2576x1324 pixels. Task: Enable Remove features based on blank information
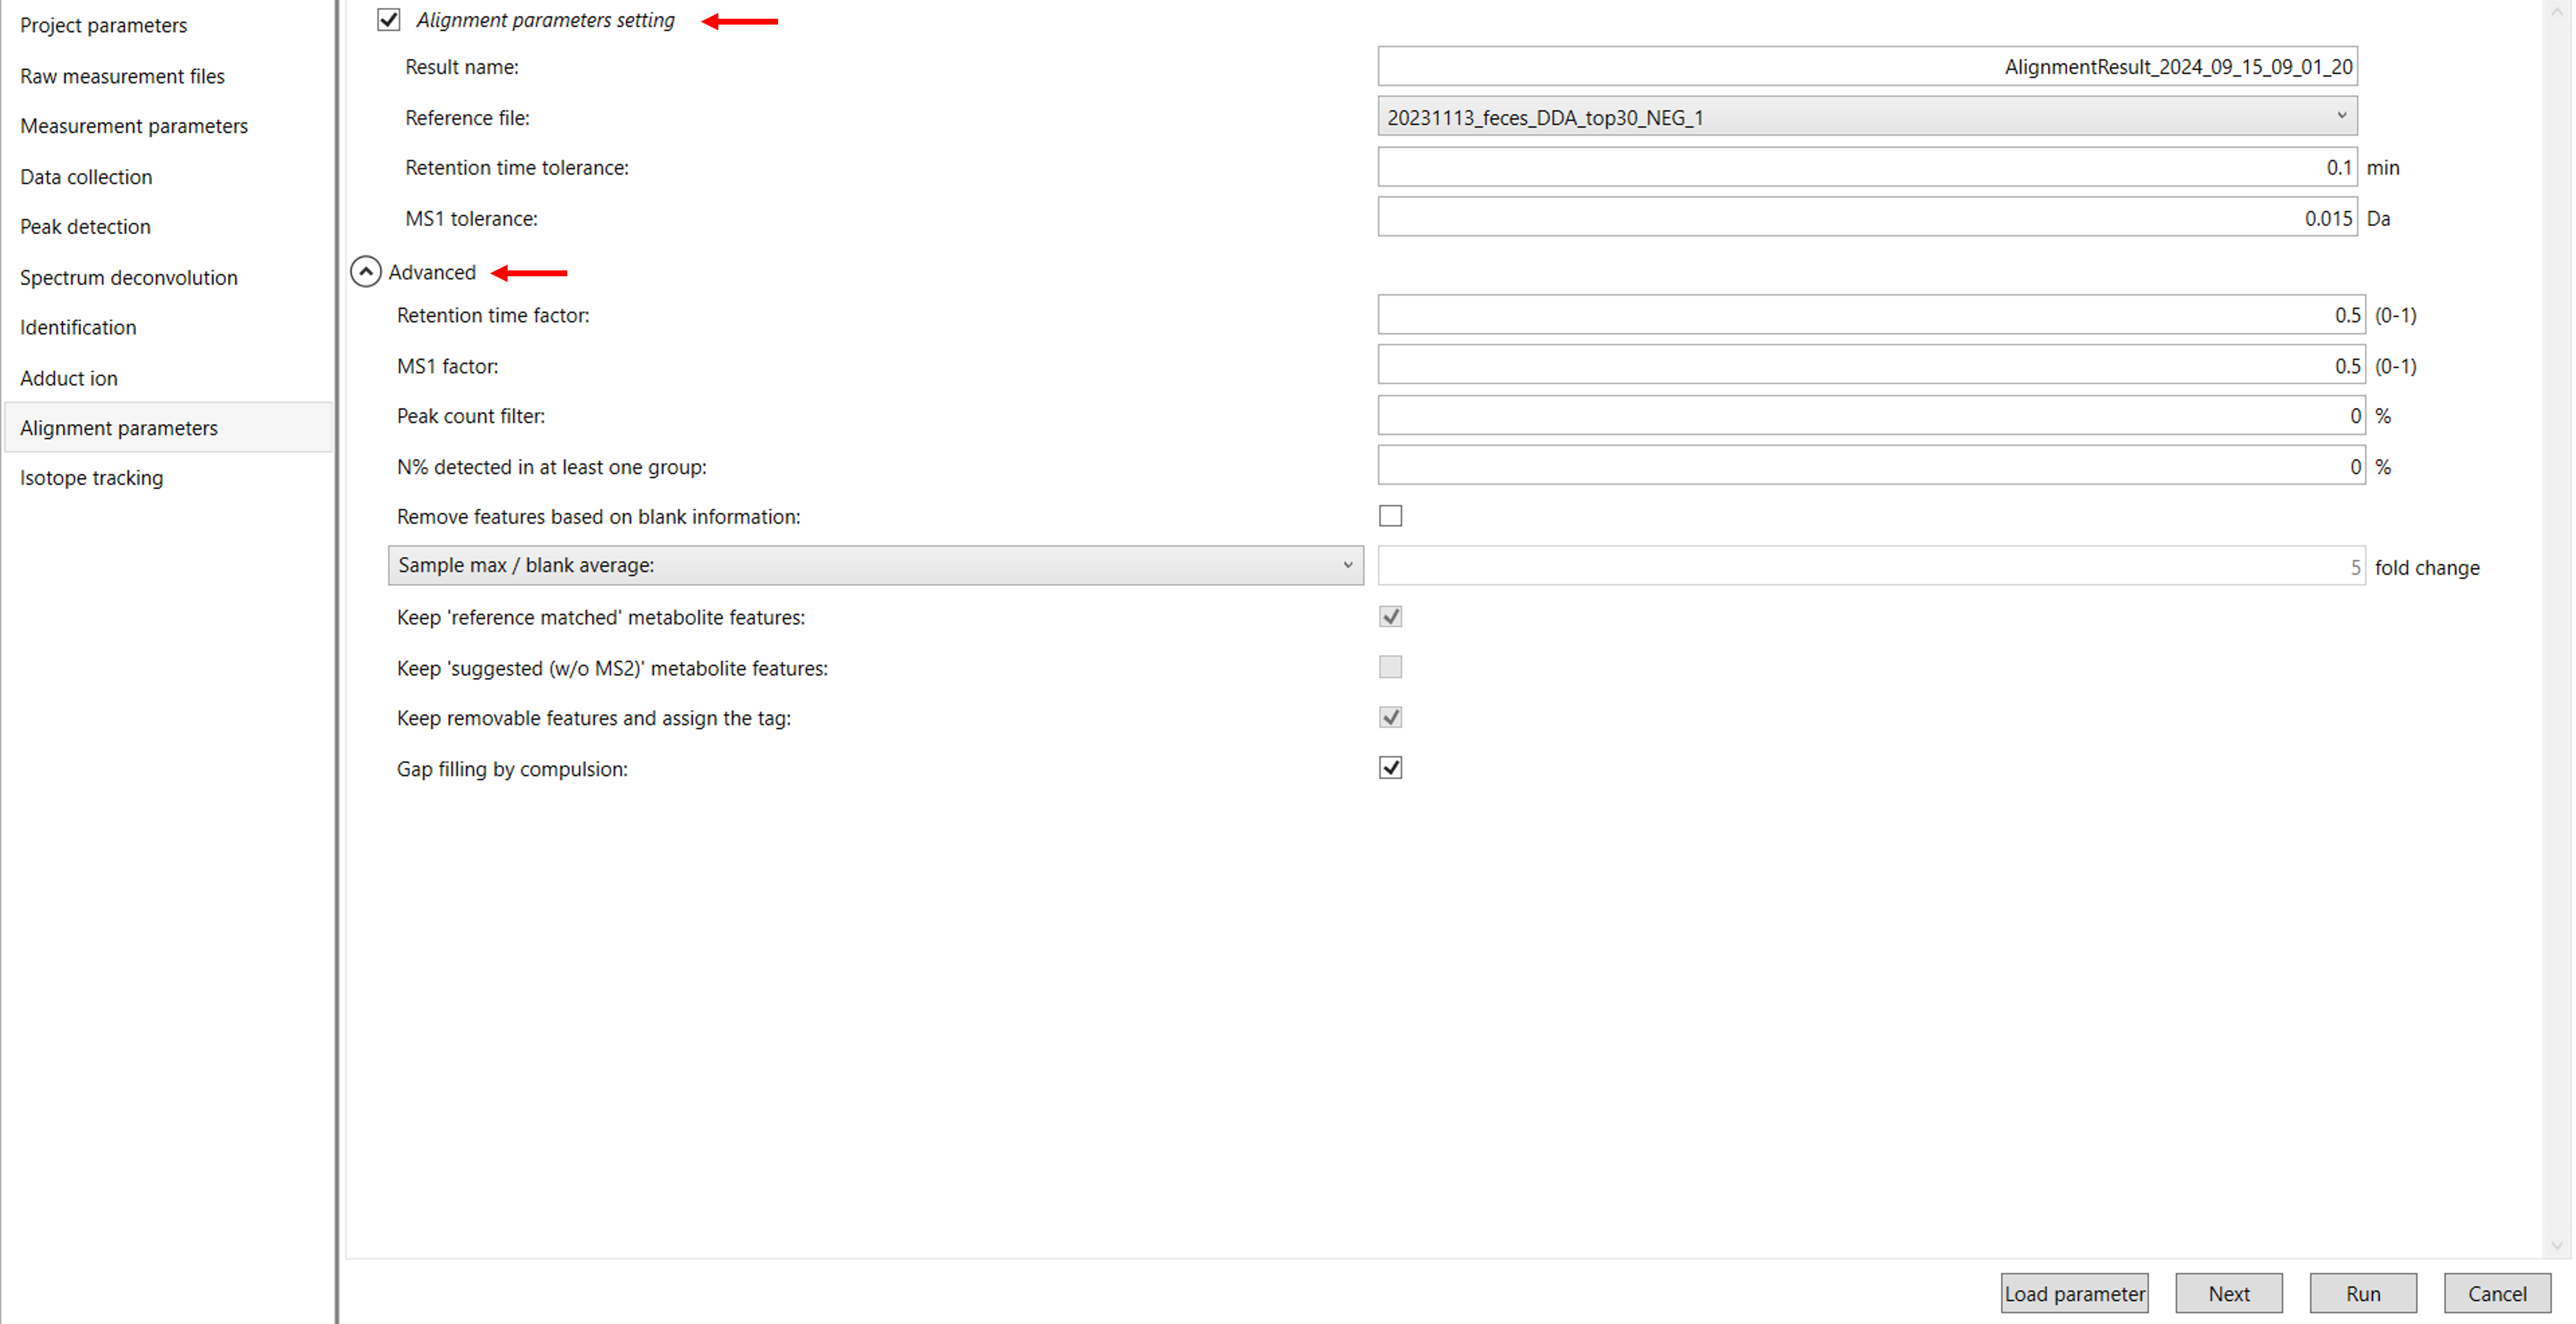(1390, 515)
